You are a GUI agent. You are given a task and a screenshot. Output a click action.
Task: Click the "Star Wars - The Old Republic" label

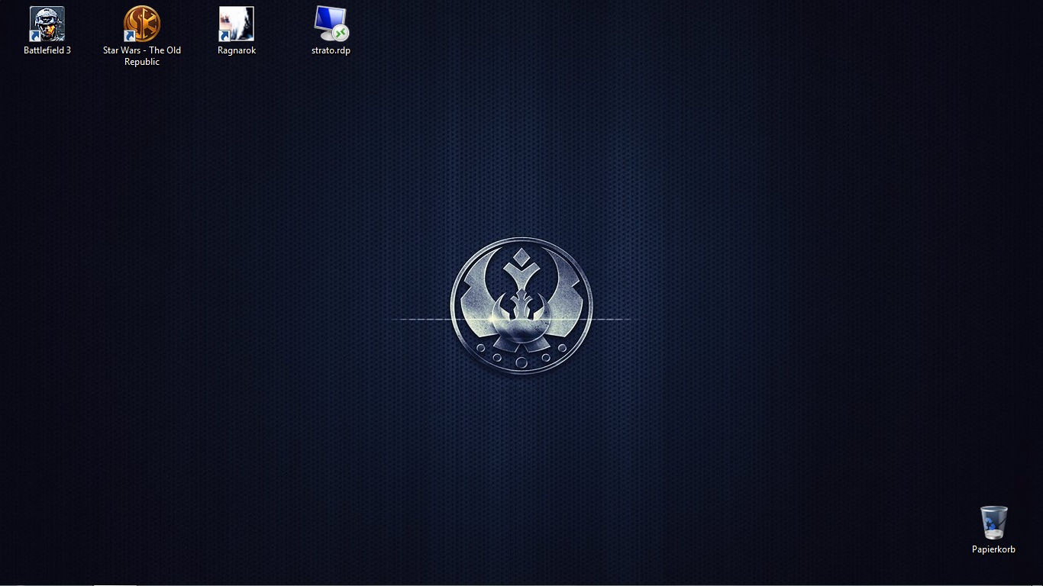click(142, 56)
